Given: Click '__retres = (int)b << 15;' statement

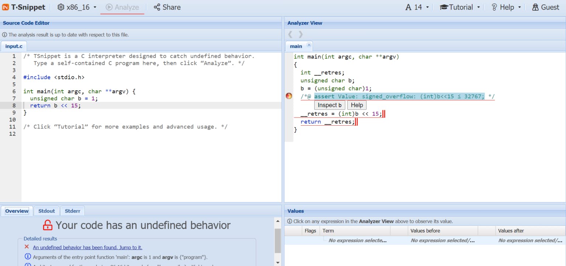Looking at the screenshot, I should (341, 114).
